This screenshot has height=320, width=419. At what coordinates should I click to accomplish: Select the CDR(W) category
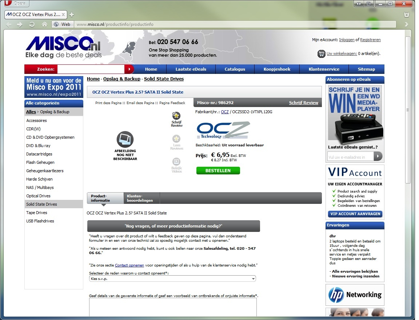(33, 129)
